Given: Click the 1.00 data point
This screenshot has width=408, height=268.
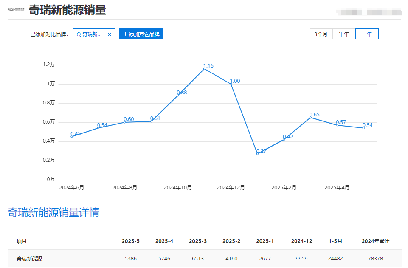Looking at the screenshot, I should [231, 84].
